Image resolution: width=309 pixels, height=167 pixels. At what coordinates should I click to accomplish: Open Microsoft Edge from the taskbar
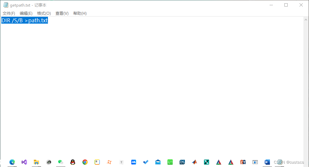point(12,162)
